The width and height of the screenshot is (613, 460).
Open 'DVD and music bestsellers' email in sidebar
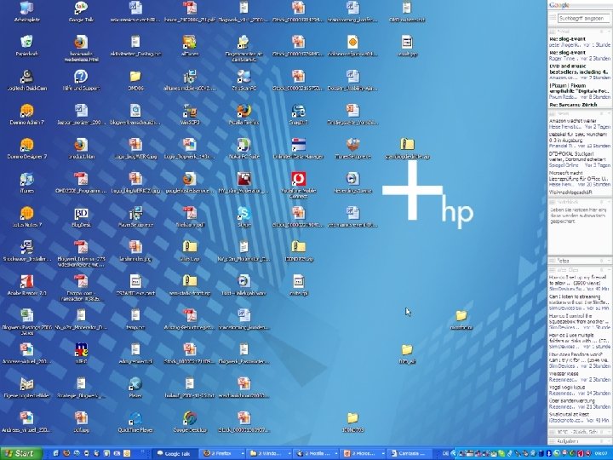(x=580, y=72)
